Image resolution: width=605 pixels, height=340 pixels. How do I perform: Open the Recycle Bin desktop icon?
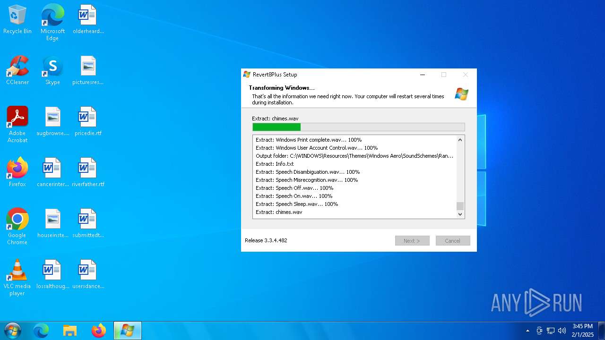point(17,20)
